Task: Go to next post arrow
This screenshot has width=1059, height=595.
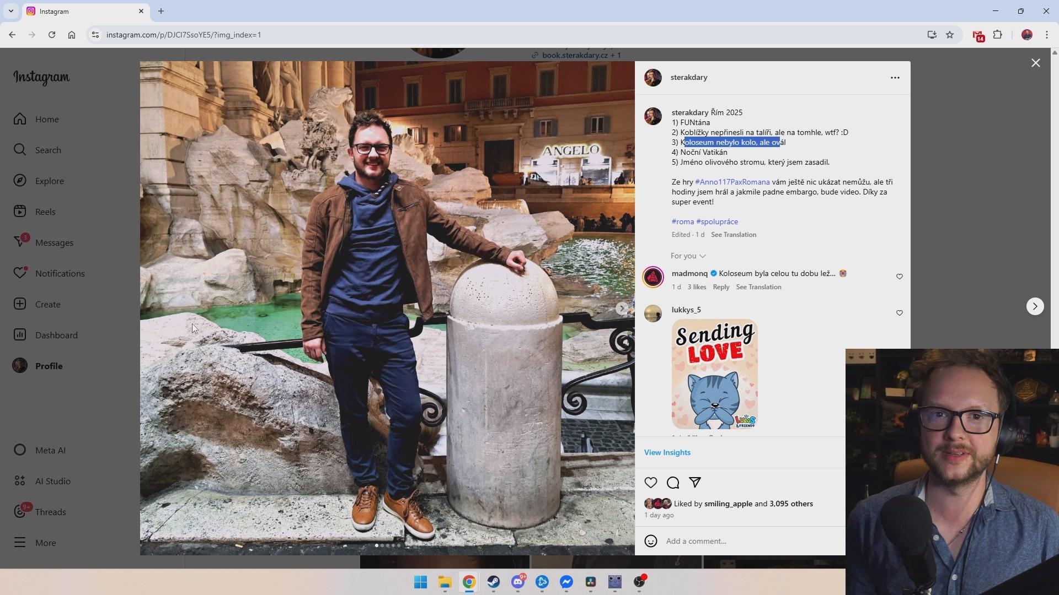Action: pyautogui.click(x=1035, y=306)
